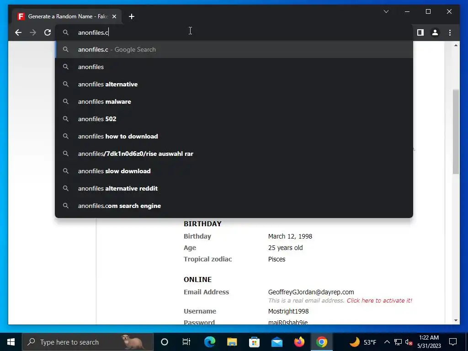Open the notification center icon
The height and width of the screenshot is (351, 468).
[453, 342]
